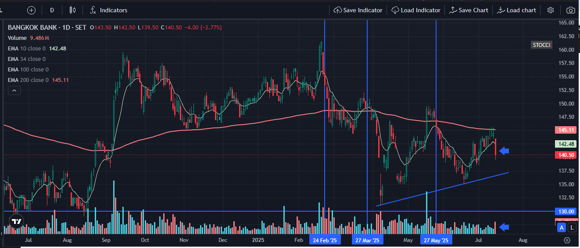Image resolution: width=580 pixels, height=248 pixels.
Task: Click the 140.50 last price label
Action: click(x=567, y=155)
